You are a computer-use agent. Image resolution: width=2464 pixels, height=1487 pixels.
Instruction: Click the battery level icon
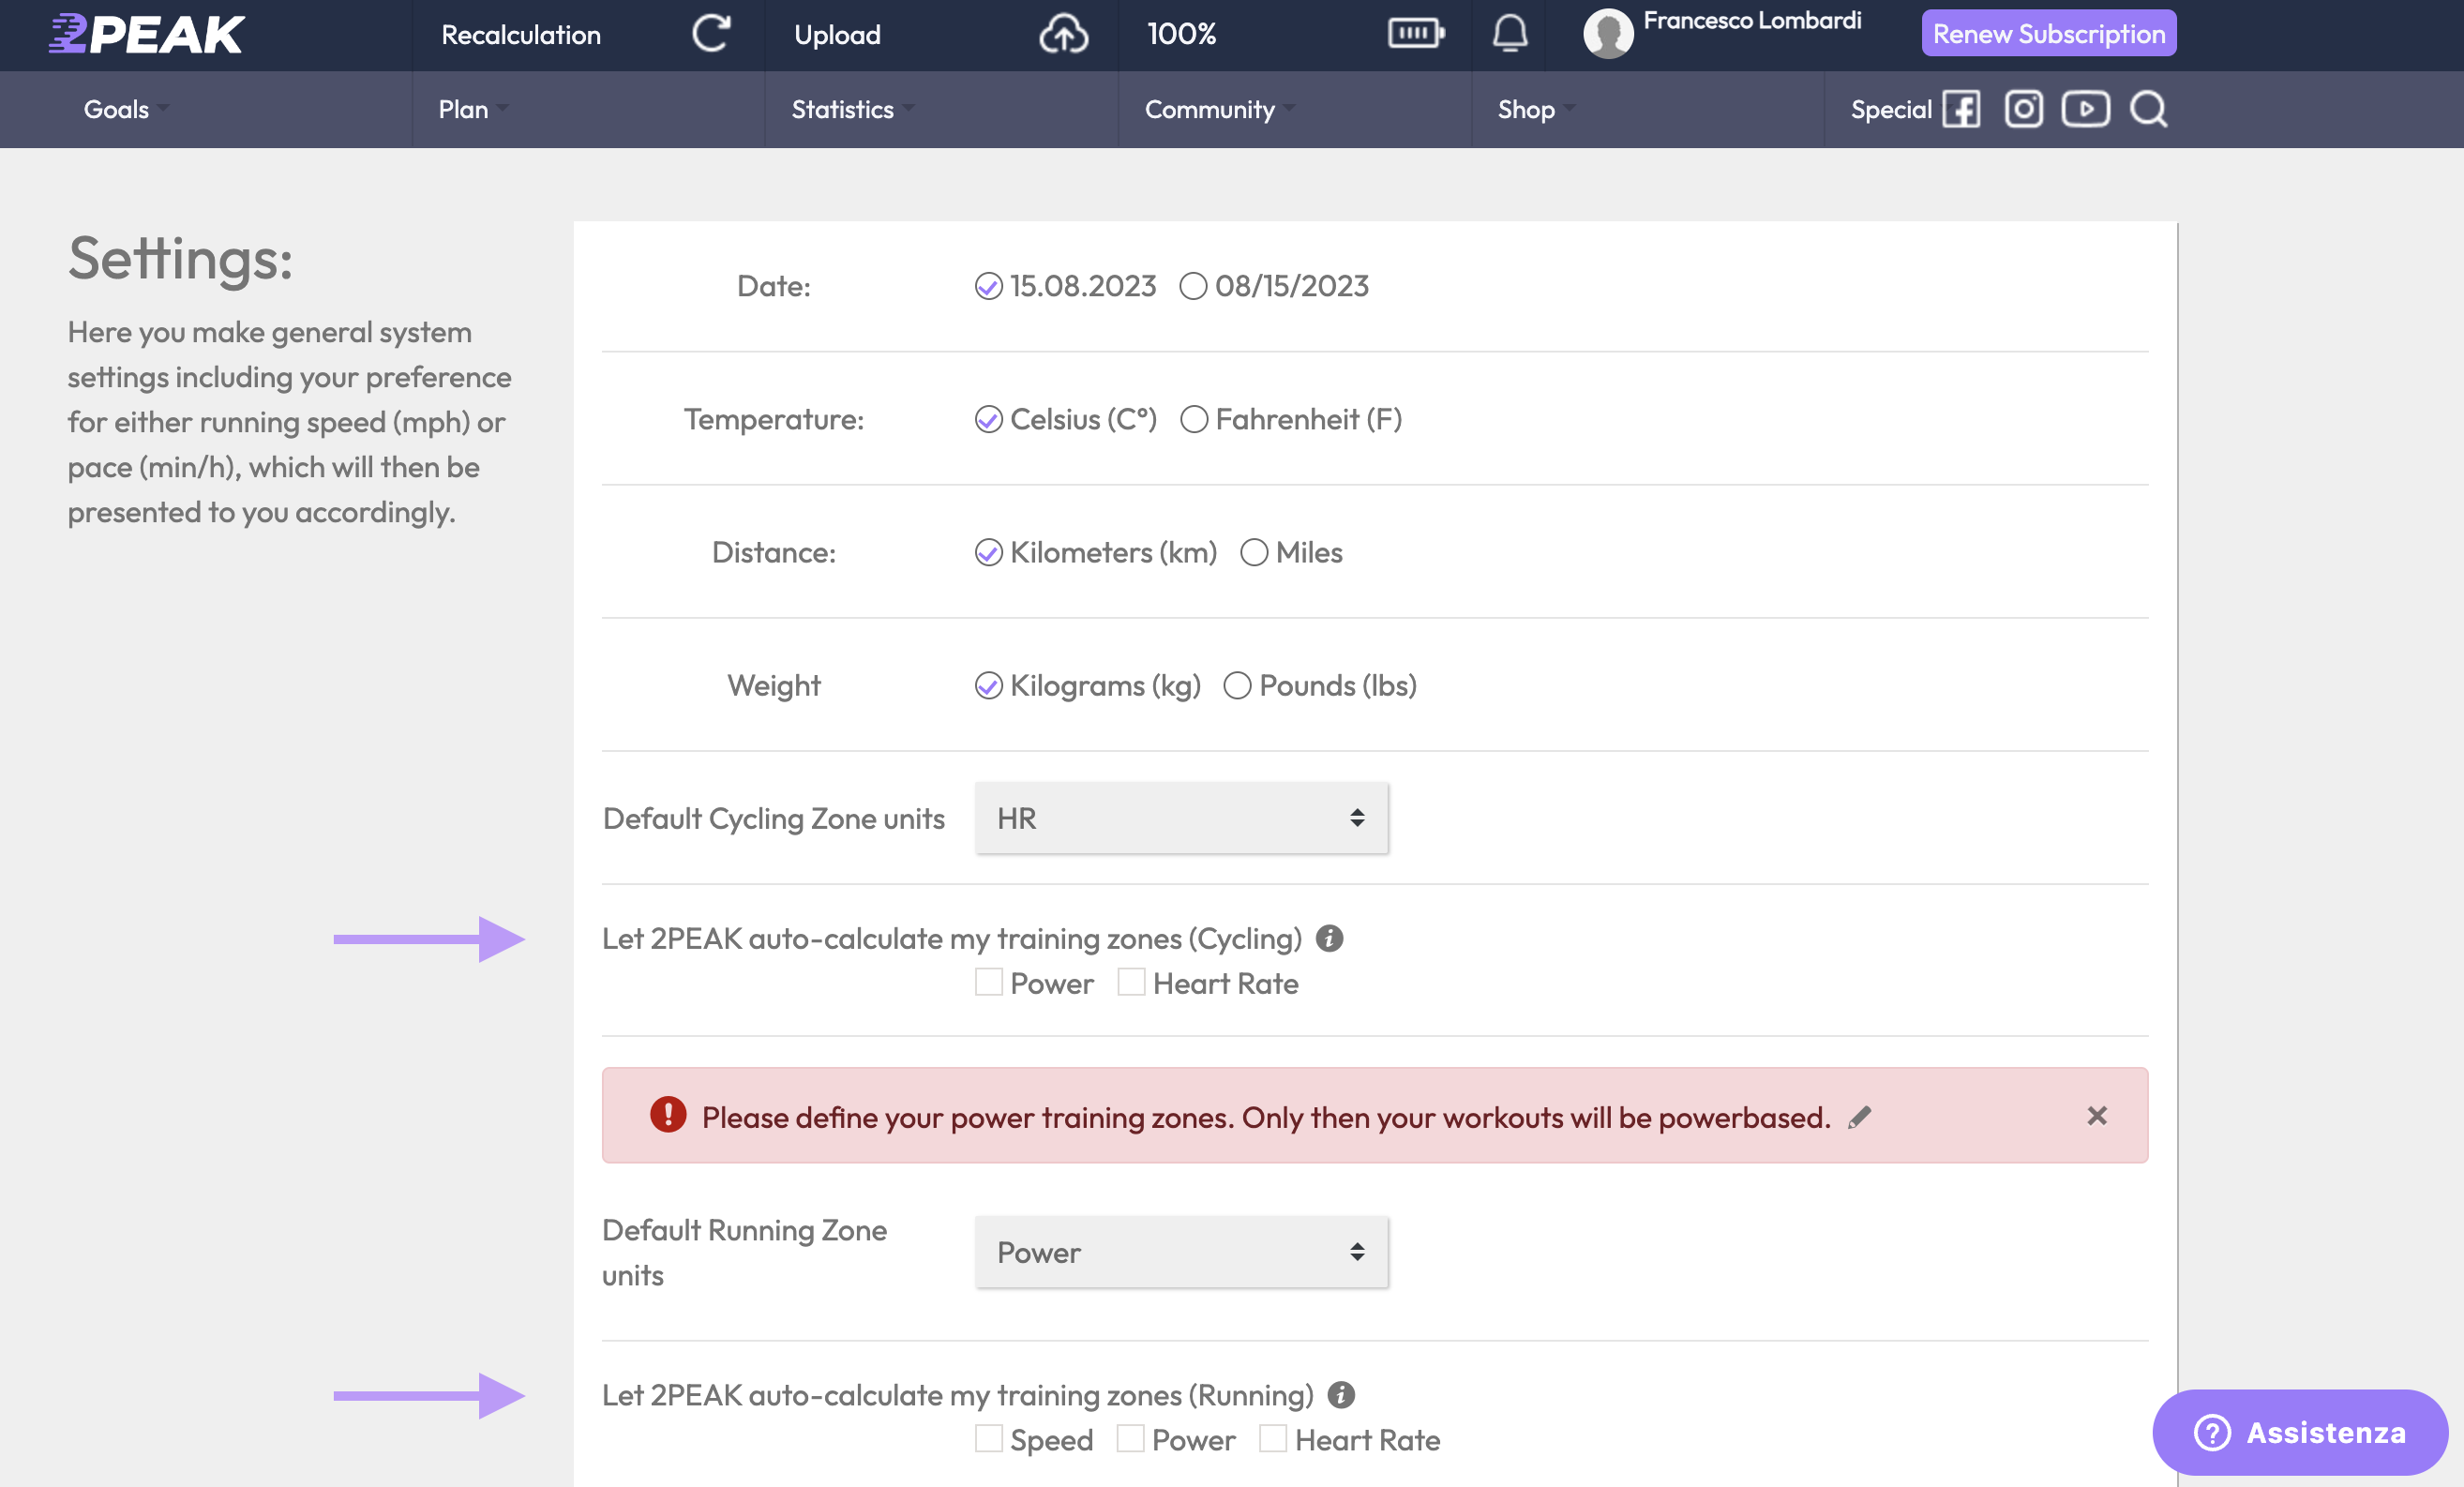point(1416,34)
